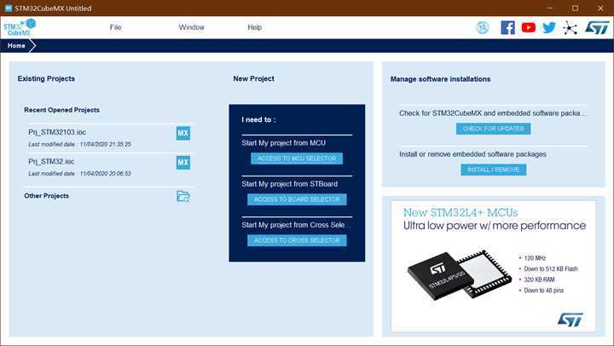The image size is (614, 346).
Task: Click the ST logo in the toolbar
Action: coord(597,28)
